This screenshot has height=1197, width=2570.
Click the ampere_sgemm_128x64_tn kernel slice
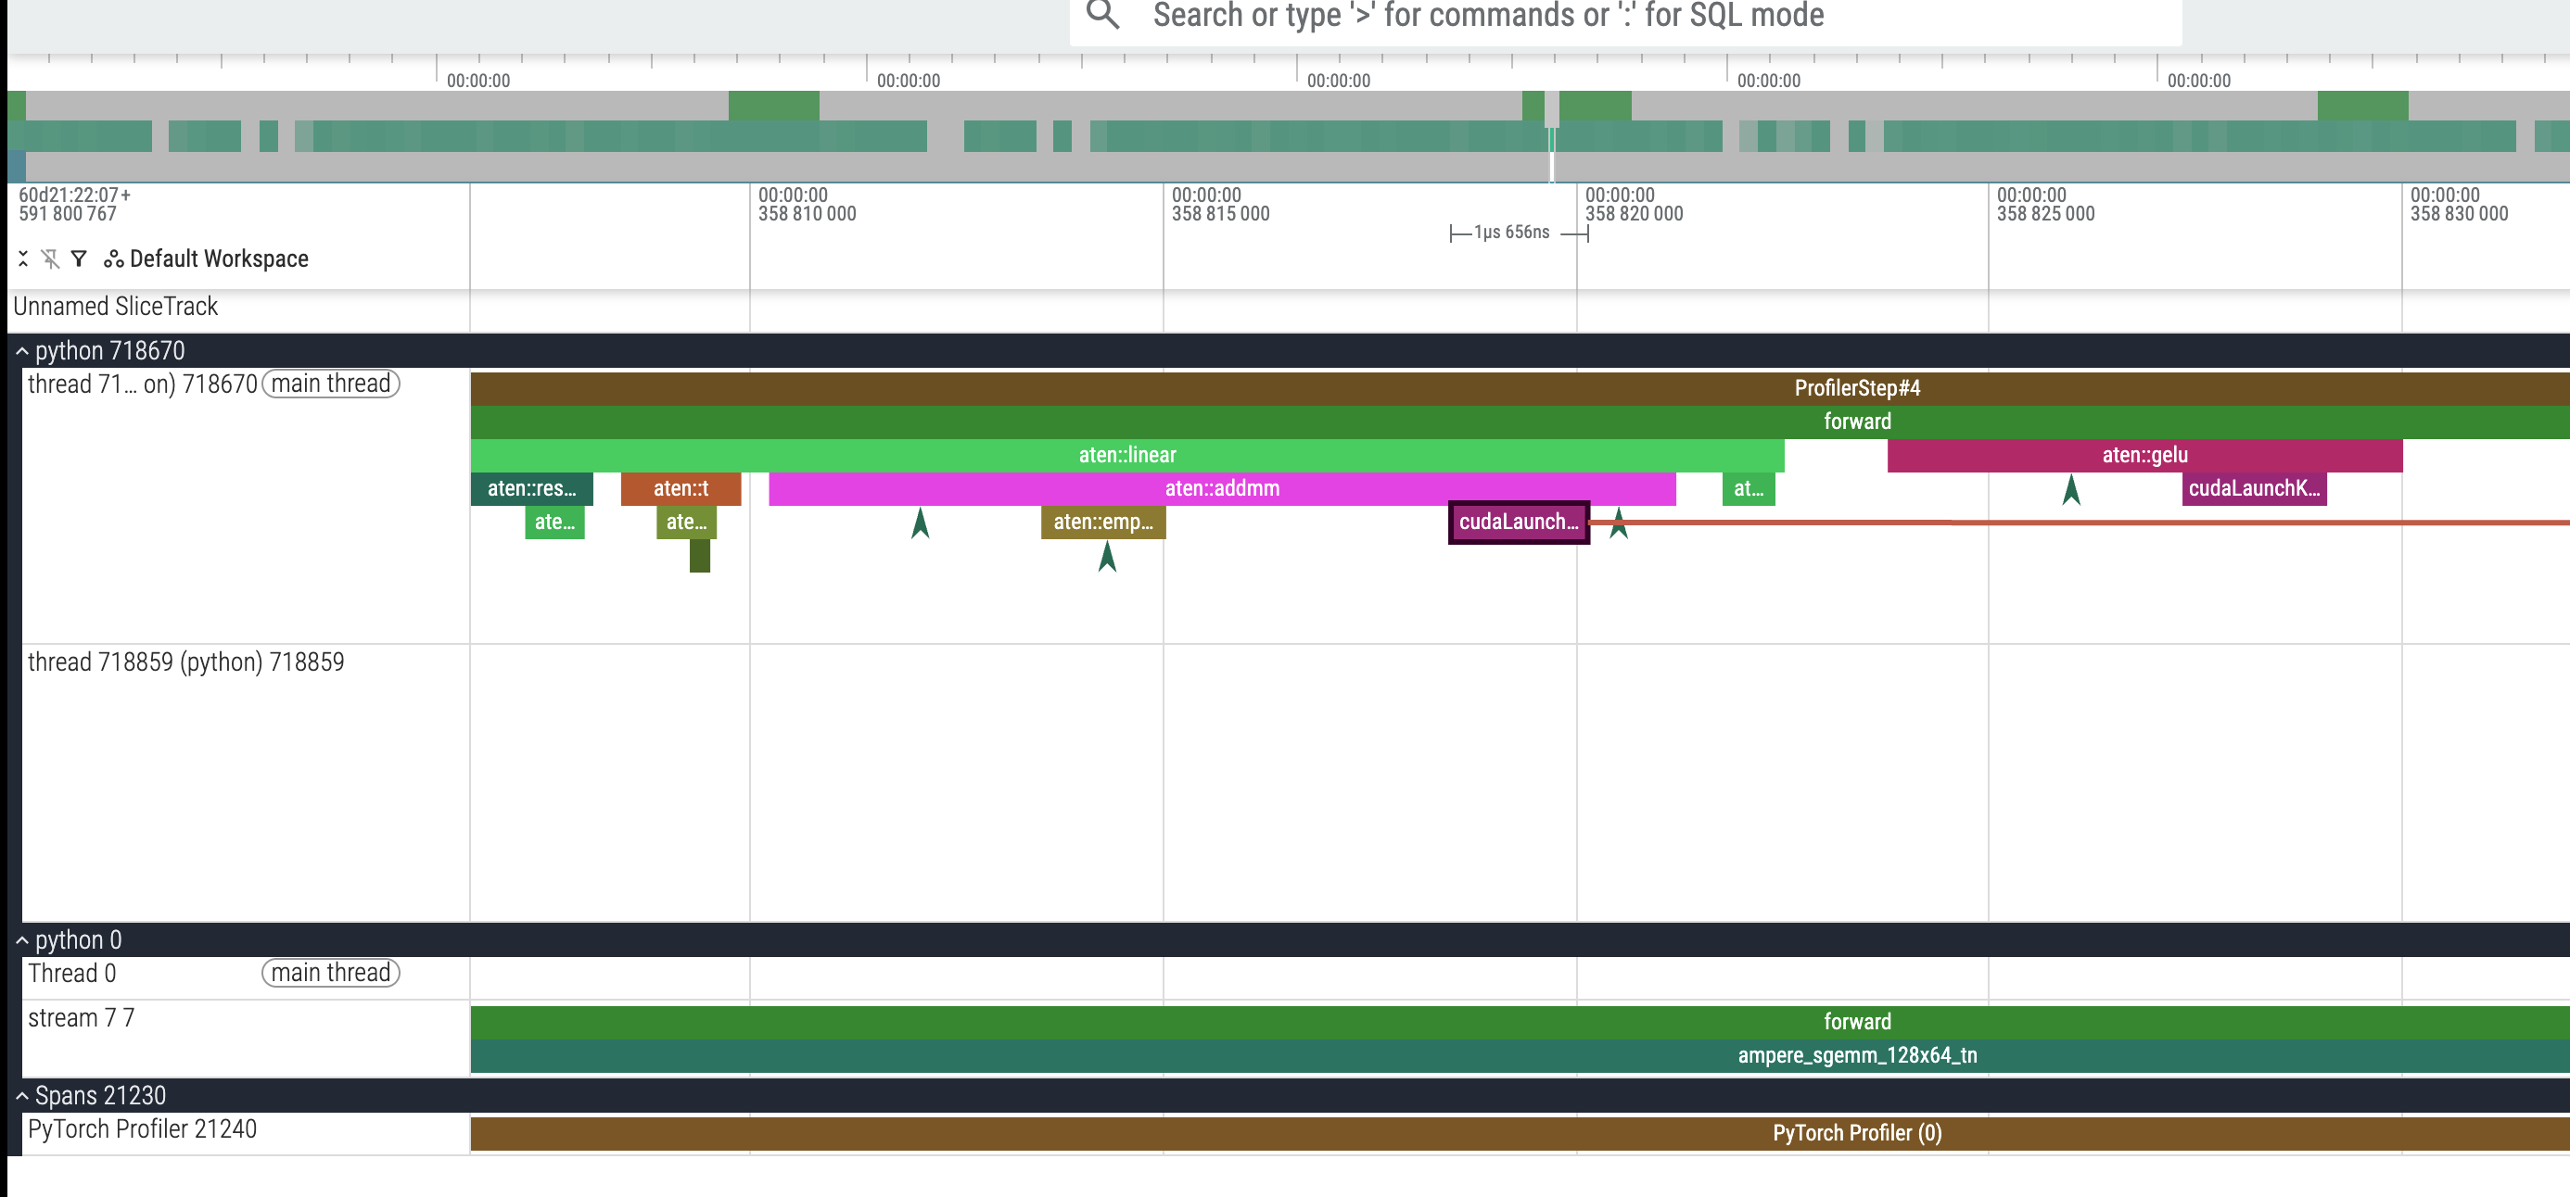[x=1856, y=1055]
